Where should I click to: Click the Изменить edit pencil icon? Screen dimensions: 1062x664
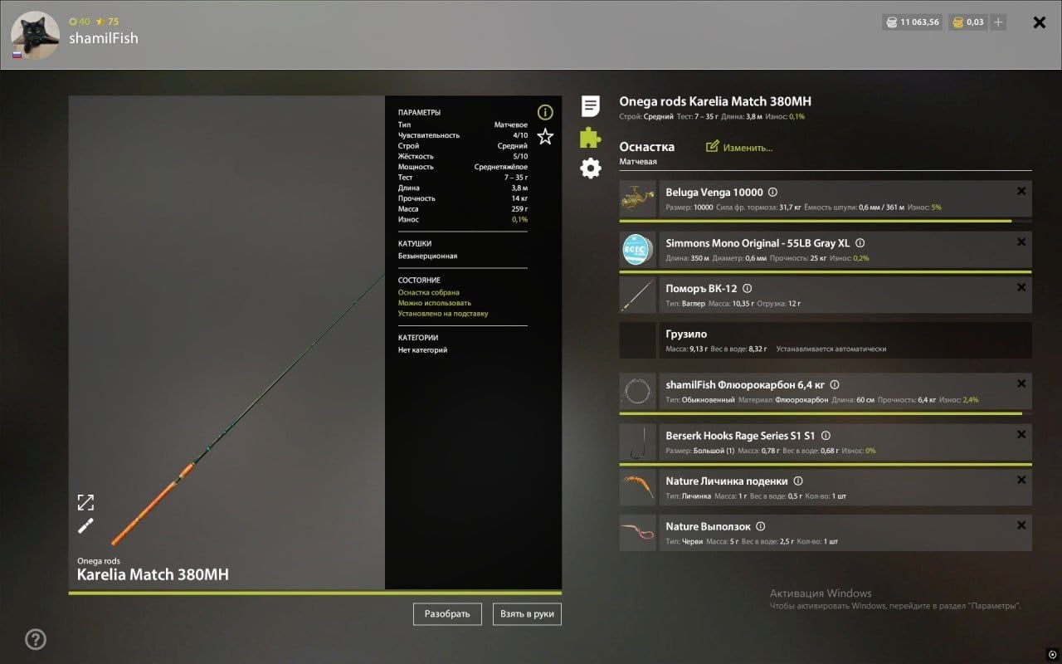[712, 147]
